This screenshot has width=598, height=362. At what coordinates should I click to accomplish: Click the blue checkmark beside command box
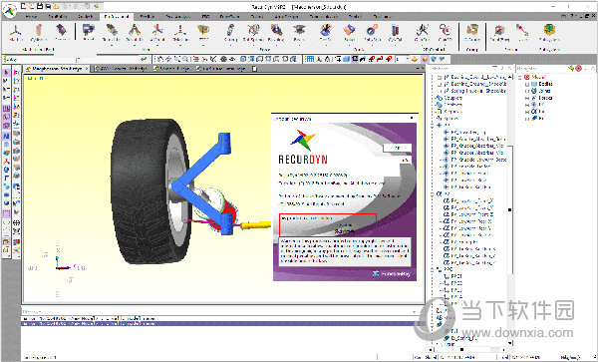coord(144,59)
